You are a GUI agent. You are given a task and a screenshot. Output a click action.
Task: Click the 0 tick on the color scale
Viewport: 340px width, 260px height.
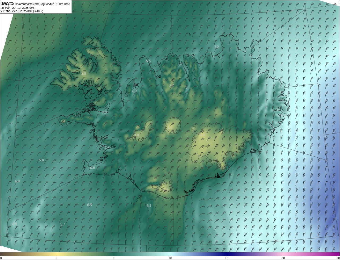[x=1, y=258]
